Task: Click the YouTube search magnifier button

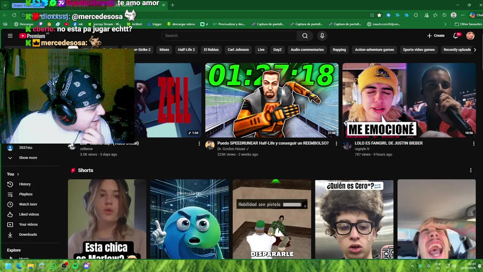Action: (305, 36)
